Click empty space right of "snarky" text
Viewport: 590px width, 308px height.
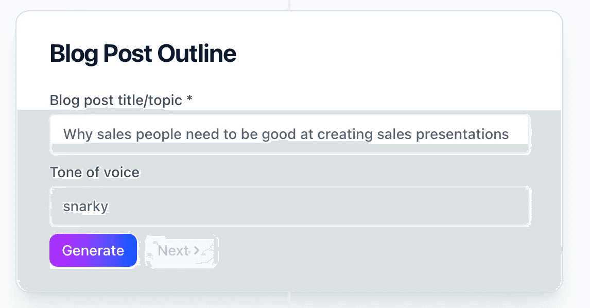pos(309,207)
